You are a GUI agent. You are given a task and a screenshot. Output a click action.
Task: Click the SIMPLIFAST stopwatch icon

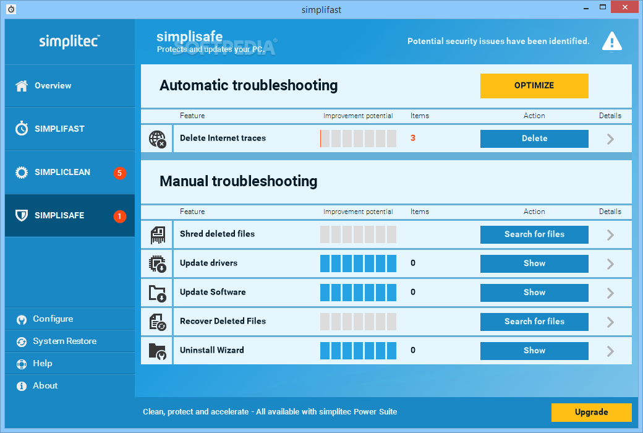coord(22,129)
